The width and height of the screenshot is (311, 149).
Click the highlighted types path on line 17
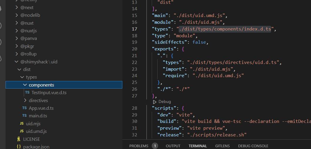225,29
